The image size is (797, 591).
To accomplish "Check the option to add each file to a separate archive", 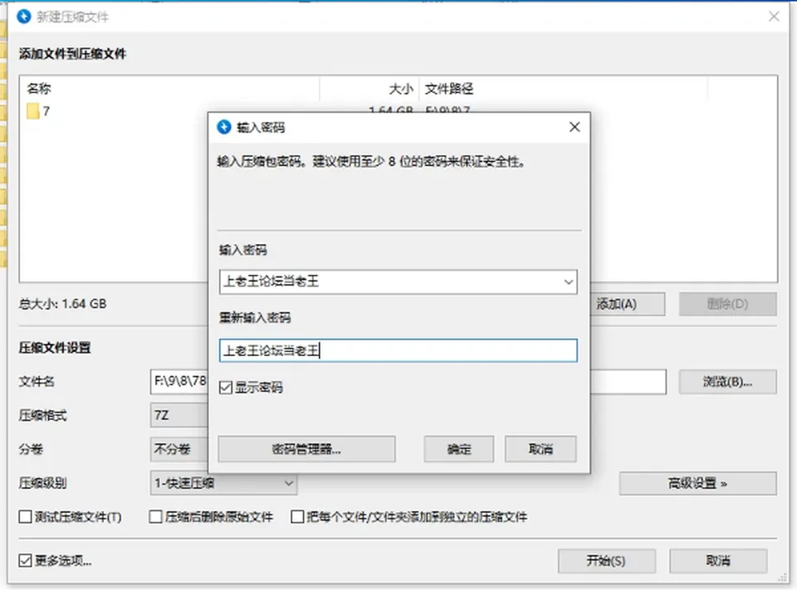I will (297, 517).
